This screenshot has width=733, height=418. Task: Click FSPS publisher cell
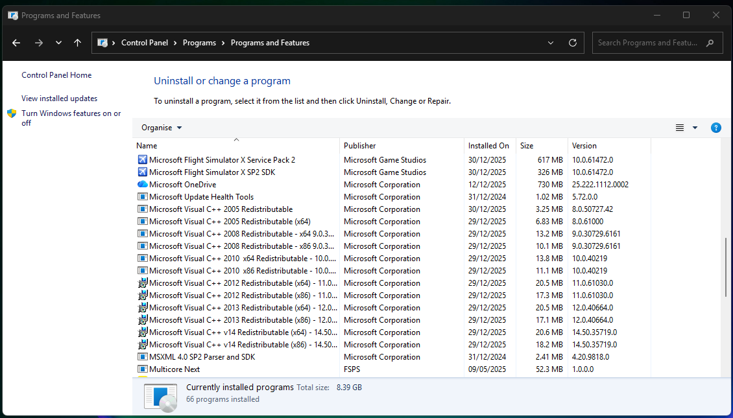pos(352,369)
